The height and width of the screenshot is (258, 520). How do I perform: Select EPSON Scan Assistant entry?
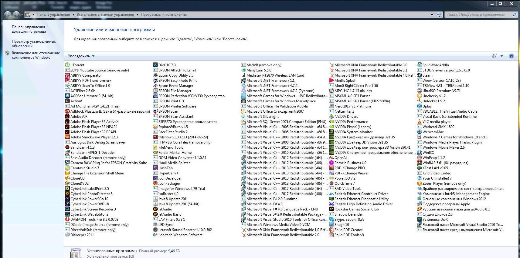point(173,116)
